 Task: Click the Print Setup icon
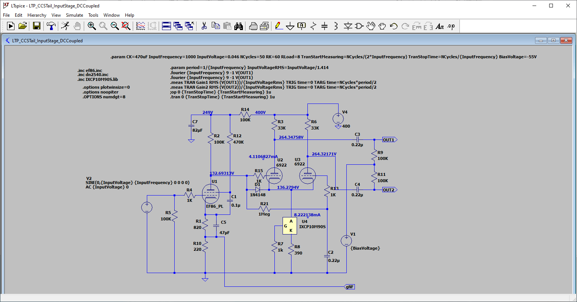[x=264, y=26]
